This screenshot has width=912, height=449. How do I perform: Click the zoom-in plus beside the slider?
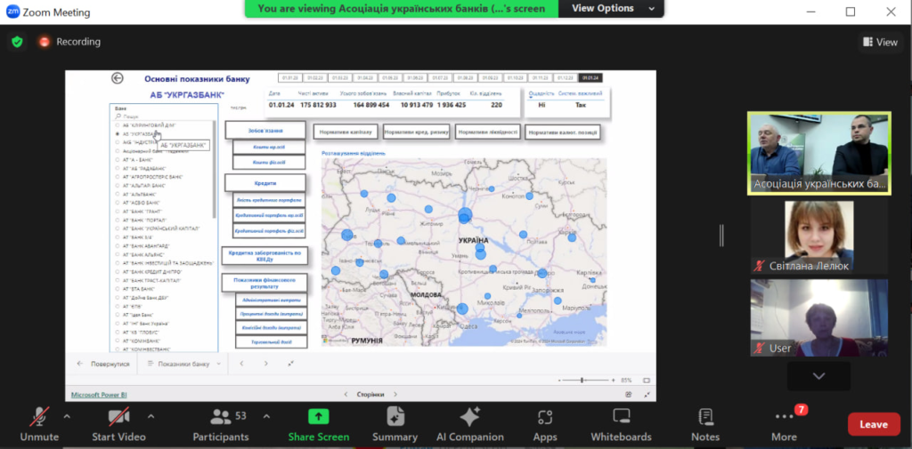tap(613, 381)
